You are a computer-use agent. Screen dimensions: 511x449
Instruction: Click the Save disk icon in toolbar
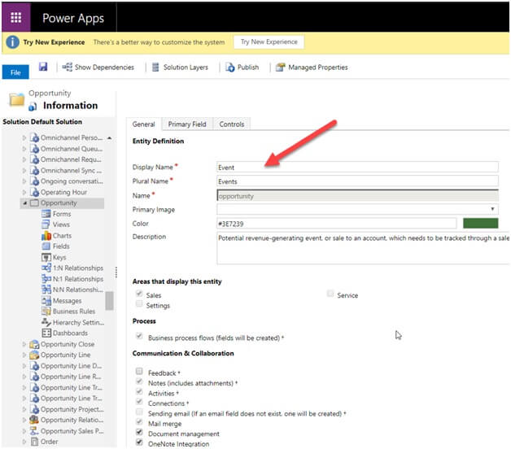click(x=43, y=67)
